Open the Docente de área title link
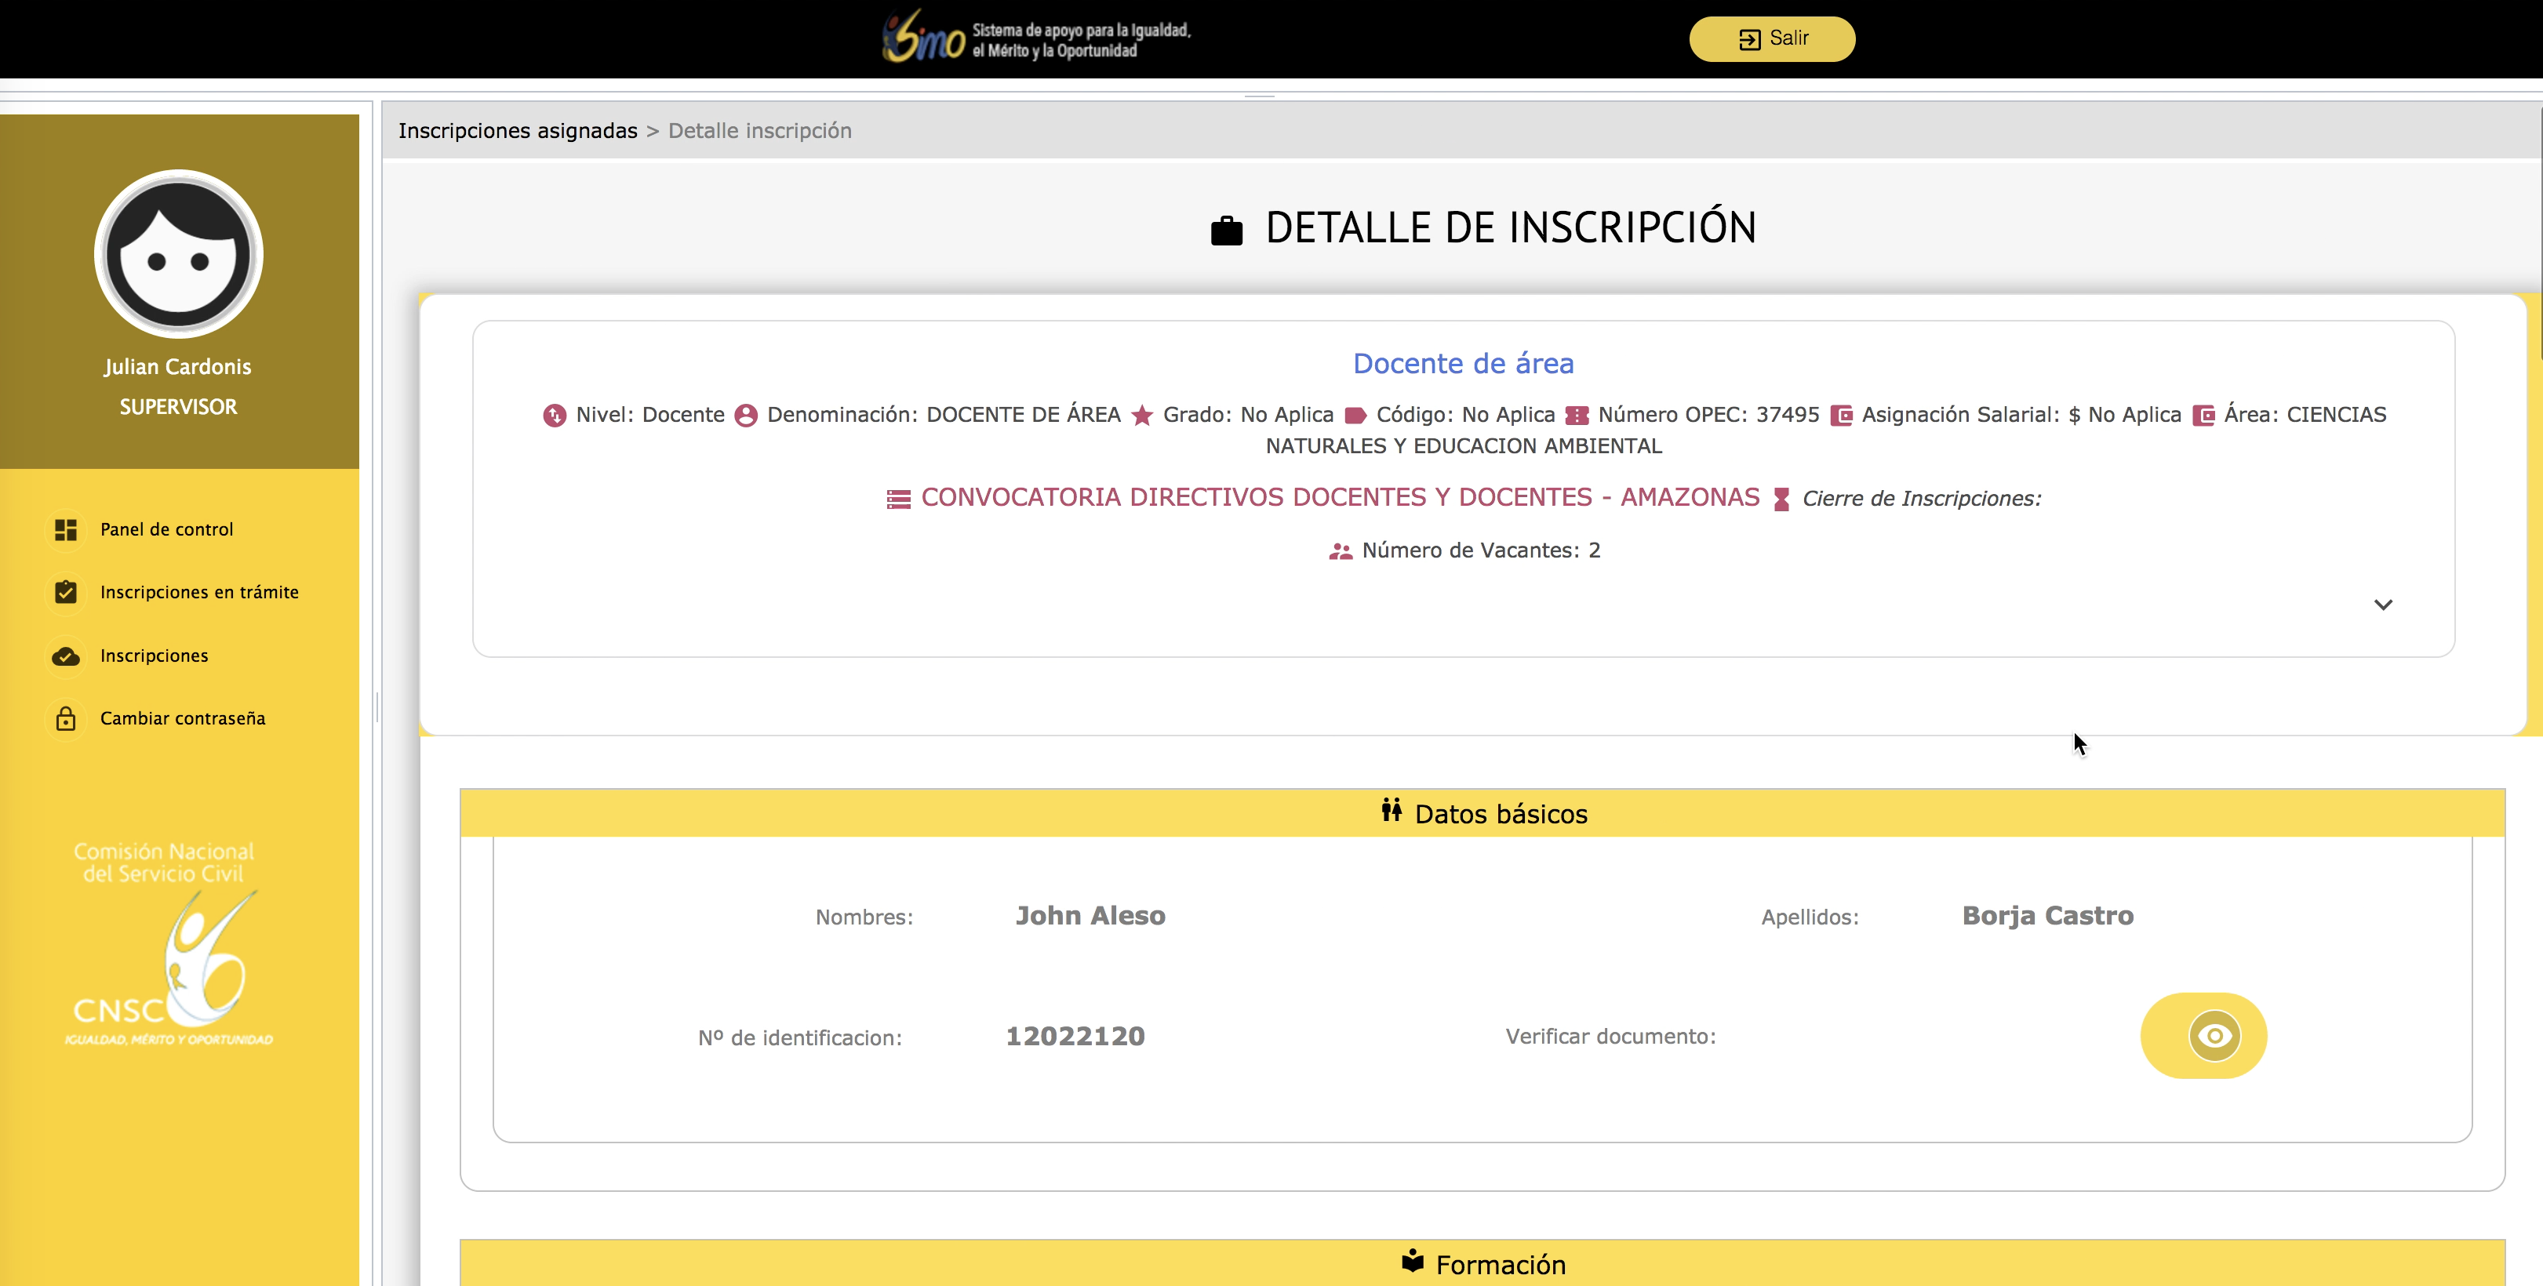The width and height of the screenshot is (2543, 1286). [1462, 363]
